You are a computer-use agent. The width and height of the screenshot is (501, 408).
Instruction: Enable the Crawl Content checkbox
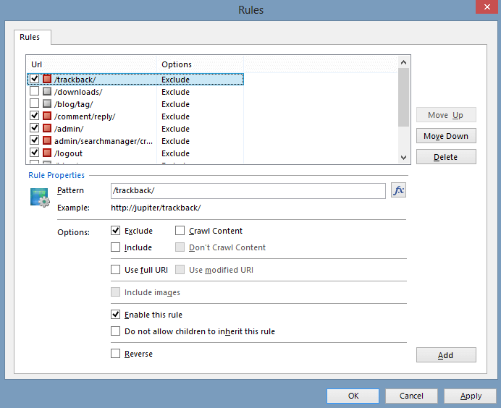coord(180,231)
